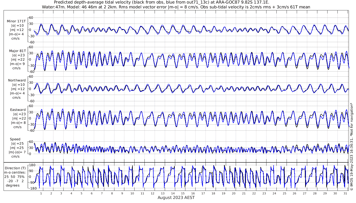Select the day "28" label on the date axis
356x203 pixels.
pos(315,193)
